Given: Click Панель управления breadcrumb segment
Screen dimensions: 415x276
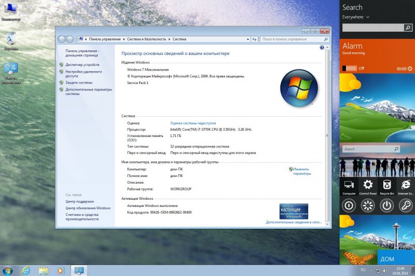Looking at the screenshot, I should click(x=105, y=39).
